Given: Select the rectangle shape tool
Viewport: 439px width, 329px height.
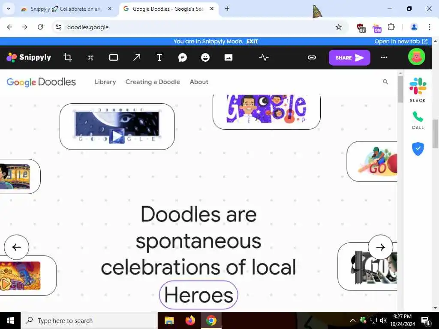Looking at the screenshot, I should [x=113, y=58].
